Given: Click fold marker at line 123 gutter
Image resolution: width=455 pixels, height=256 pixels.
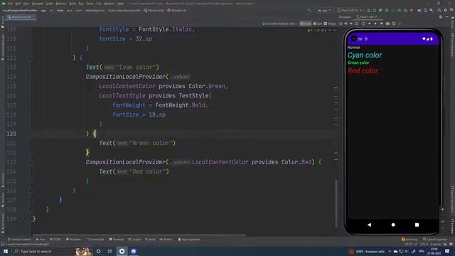Looking at the screenshot, I should 30,162.
